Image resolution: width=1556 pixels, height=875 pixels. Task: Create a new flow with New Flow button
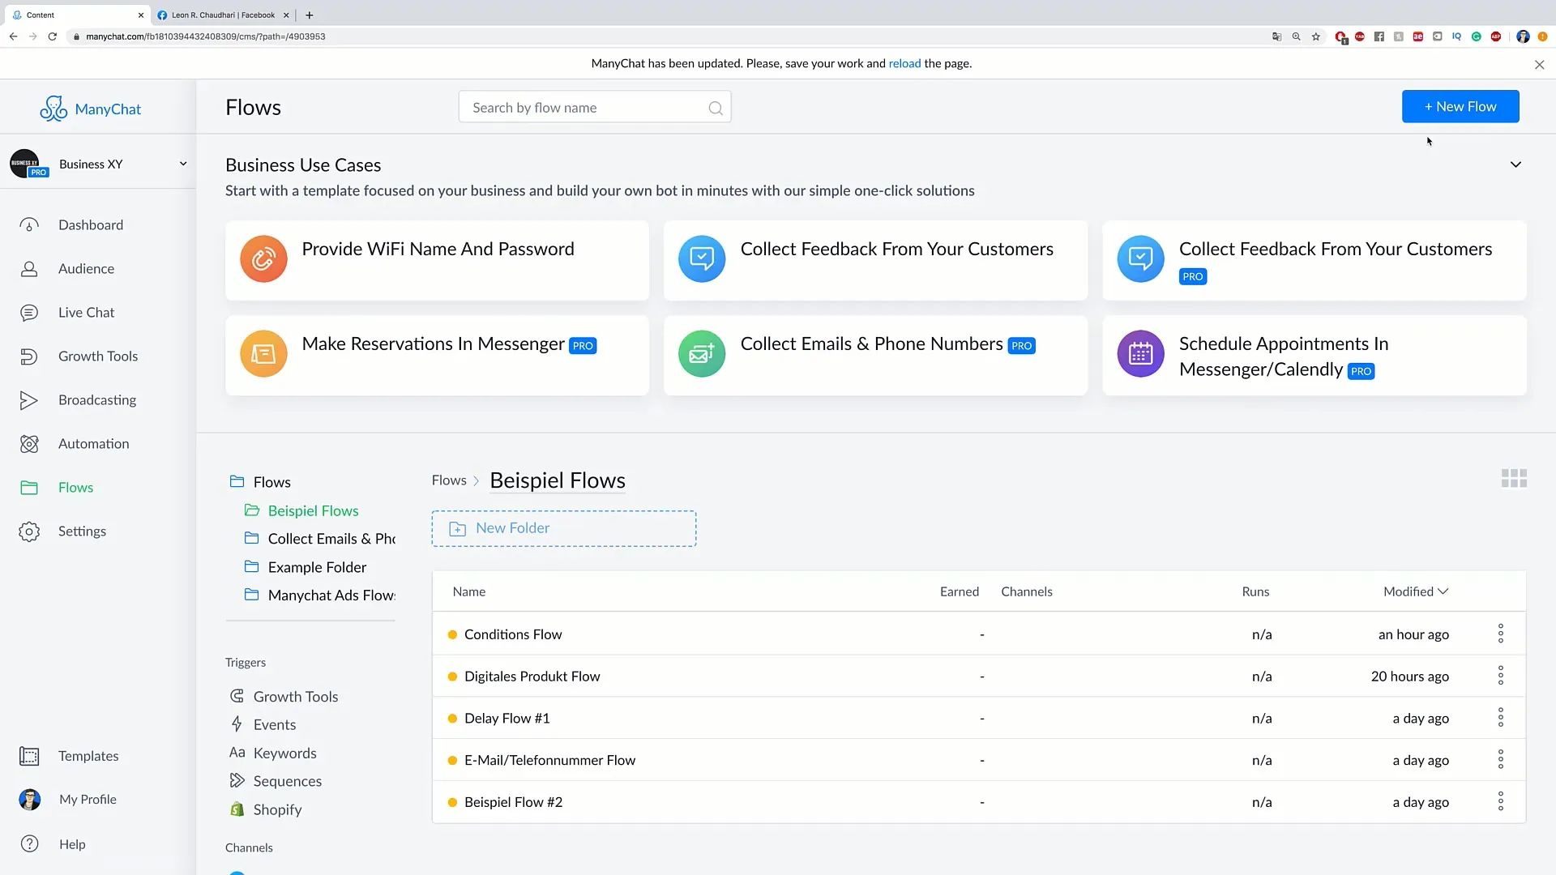1460,106
